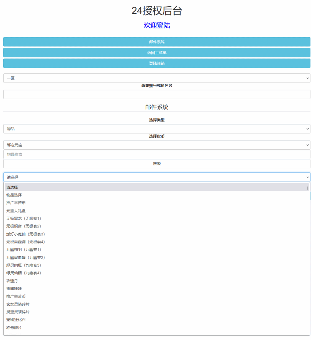Select 元宝大礼盒 from the list
Viewport: 311px width, 340px height.
pos(16,211)
